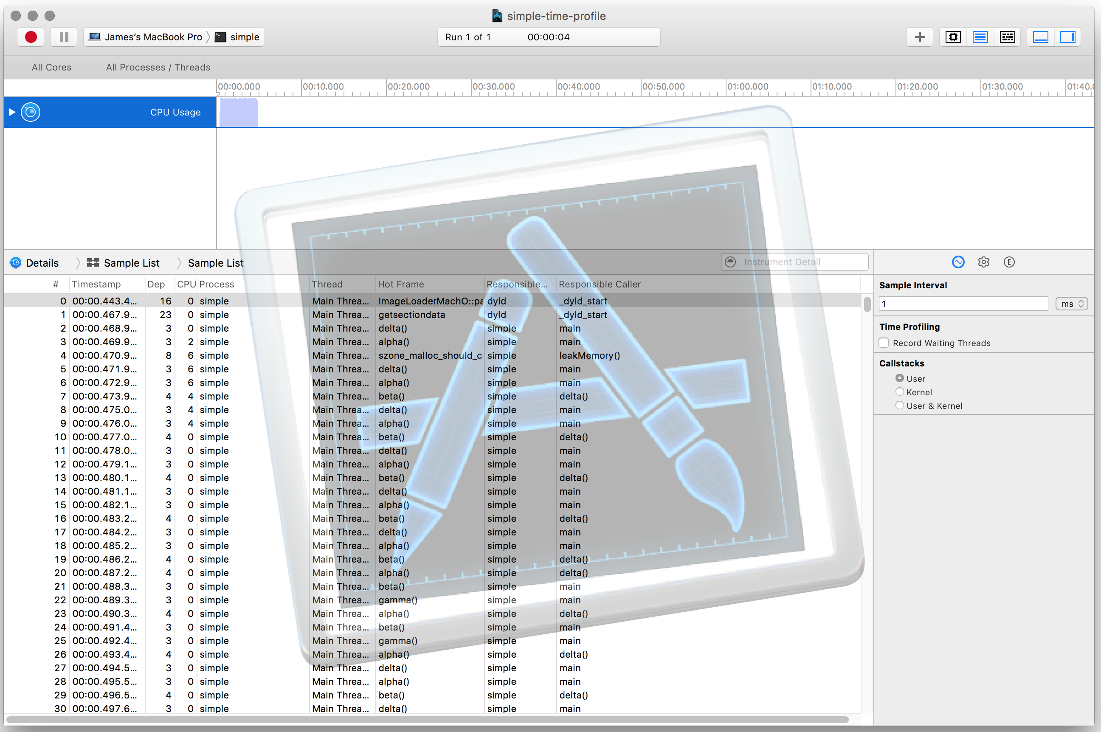Open the track layout strategy icon

click(1007, 37)
